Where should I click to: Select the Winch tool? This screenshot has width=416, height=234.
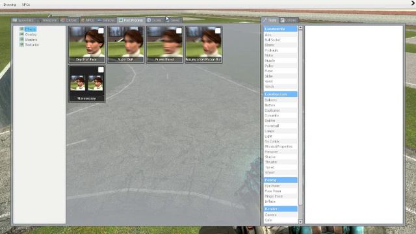pyautogui.click(x=280, y=86)
